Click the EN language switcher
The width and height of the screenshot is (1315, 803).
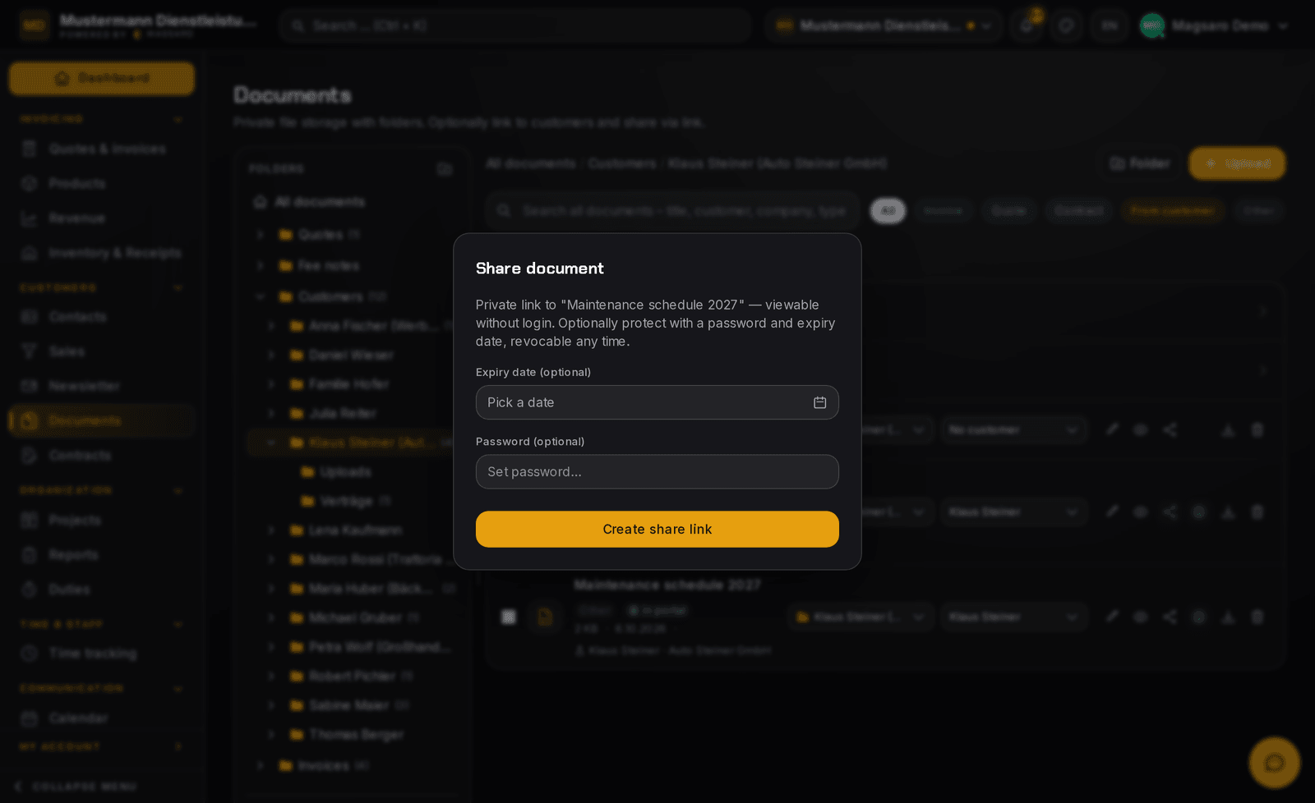click(1110, 25)
